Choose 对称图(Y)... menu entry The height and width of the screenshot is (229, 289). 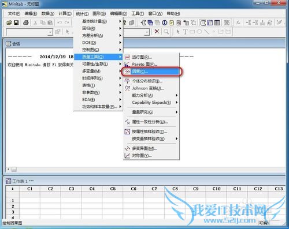[x=151, y=155]
